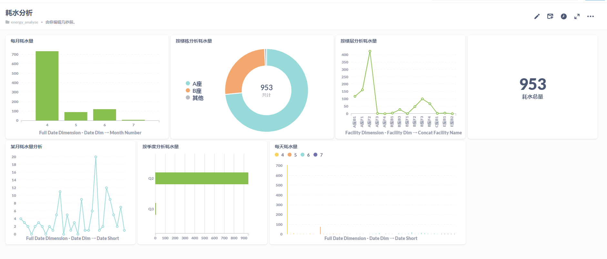Toggle series 4 in 每天耗水量 legend
The height and width of the screenshot is (259, 607).
pos(279,155)
